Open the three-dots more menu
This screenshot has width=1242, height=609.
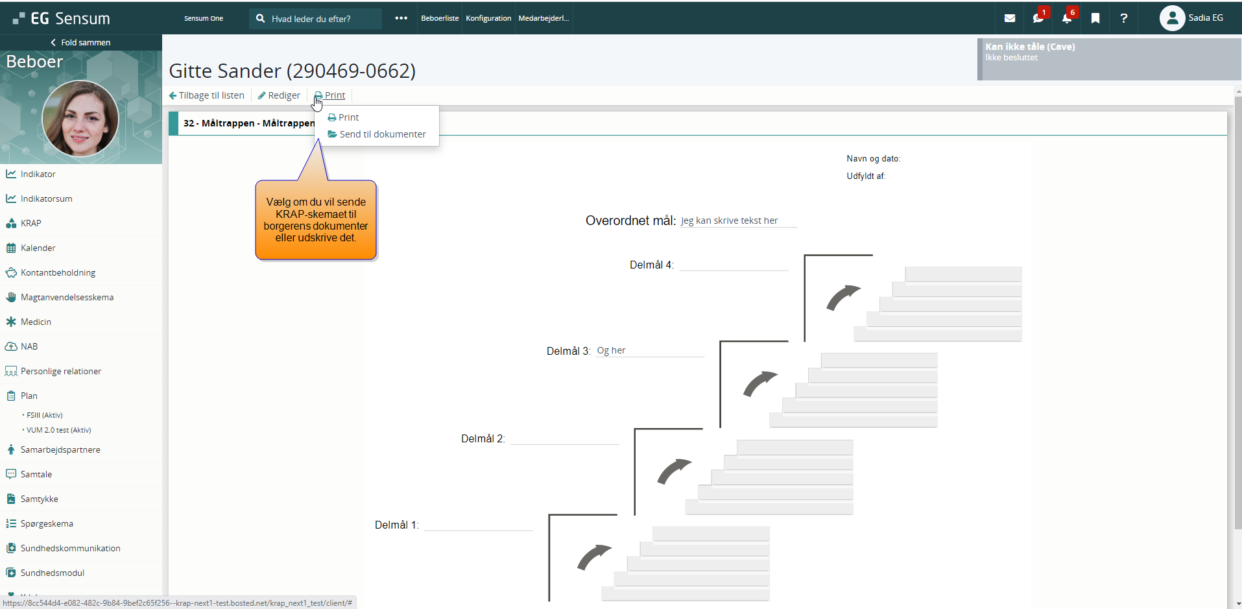[x=401, y=18]
